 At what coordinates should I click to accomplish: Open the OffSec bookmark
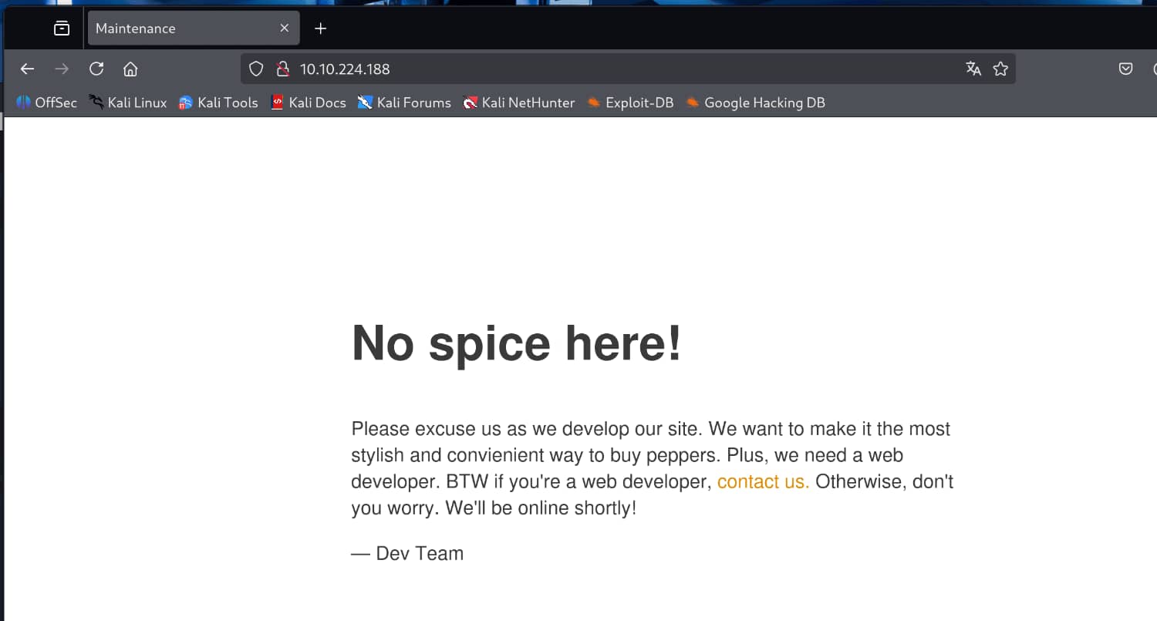click(x=47, y=103)
